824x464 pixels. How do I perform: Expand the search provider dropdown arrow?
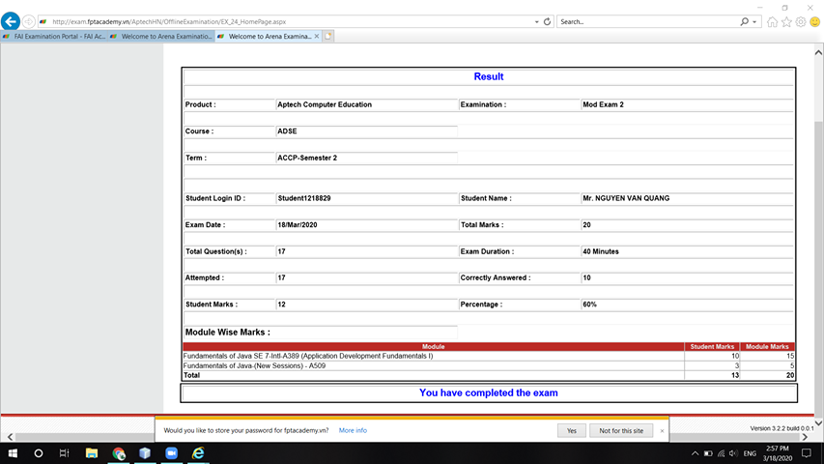click(x=754, y=21)
